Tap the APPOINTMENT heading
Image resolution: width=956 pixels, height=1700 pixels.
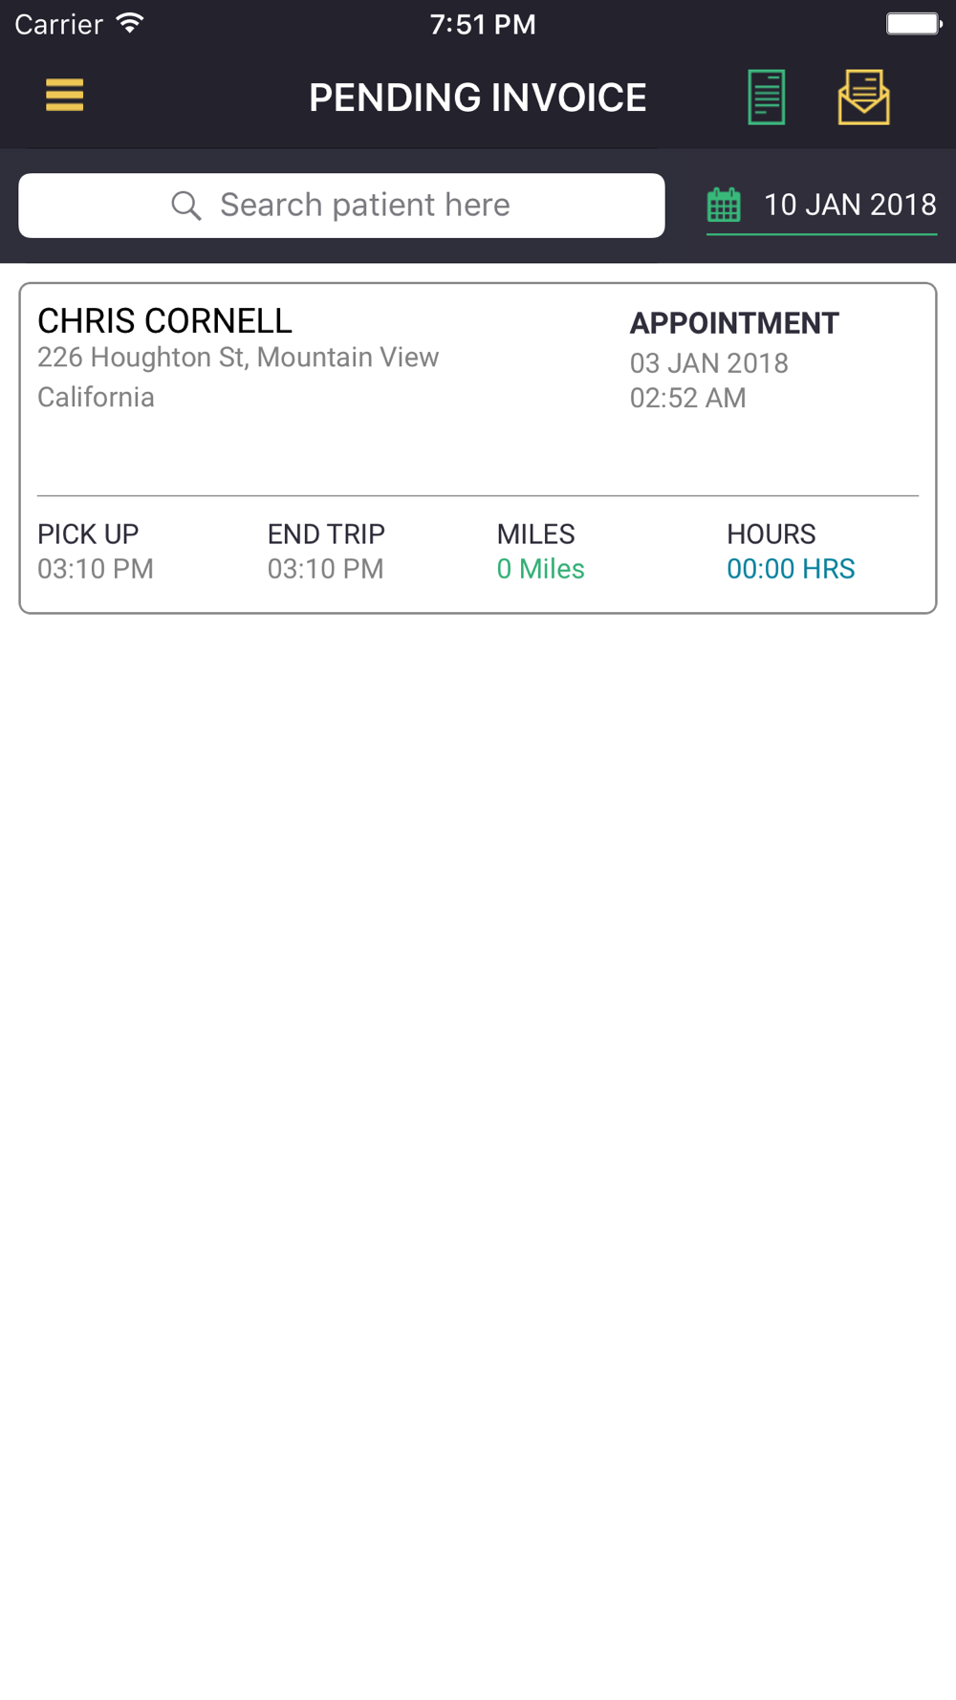tap(733, 324)
